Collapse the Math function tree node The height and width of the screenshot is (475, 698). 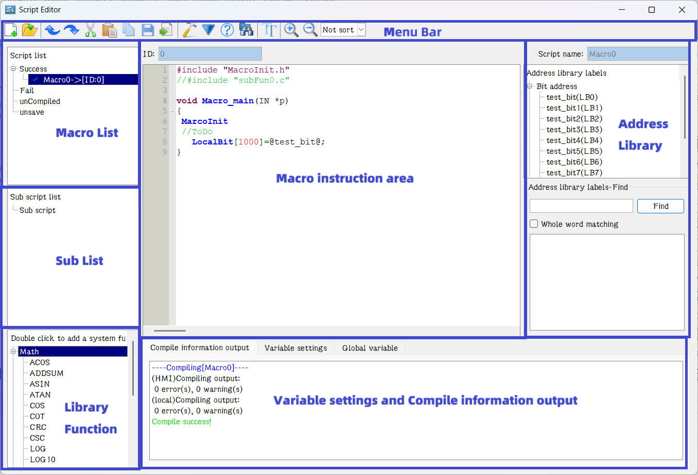point(13,352)
